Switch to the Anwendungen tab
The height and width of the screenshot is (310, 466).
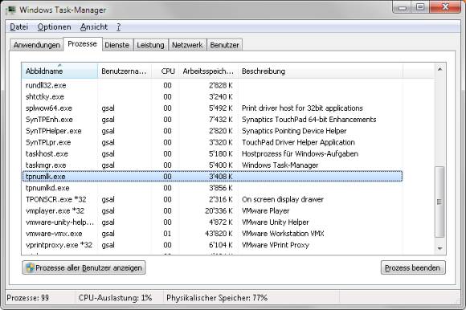tap(36, 45)
